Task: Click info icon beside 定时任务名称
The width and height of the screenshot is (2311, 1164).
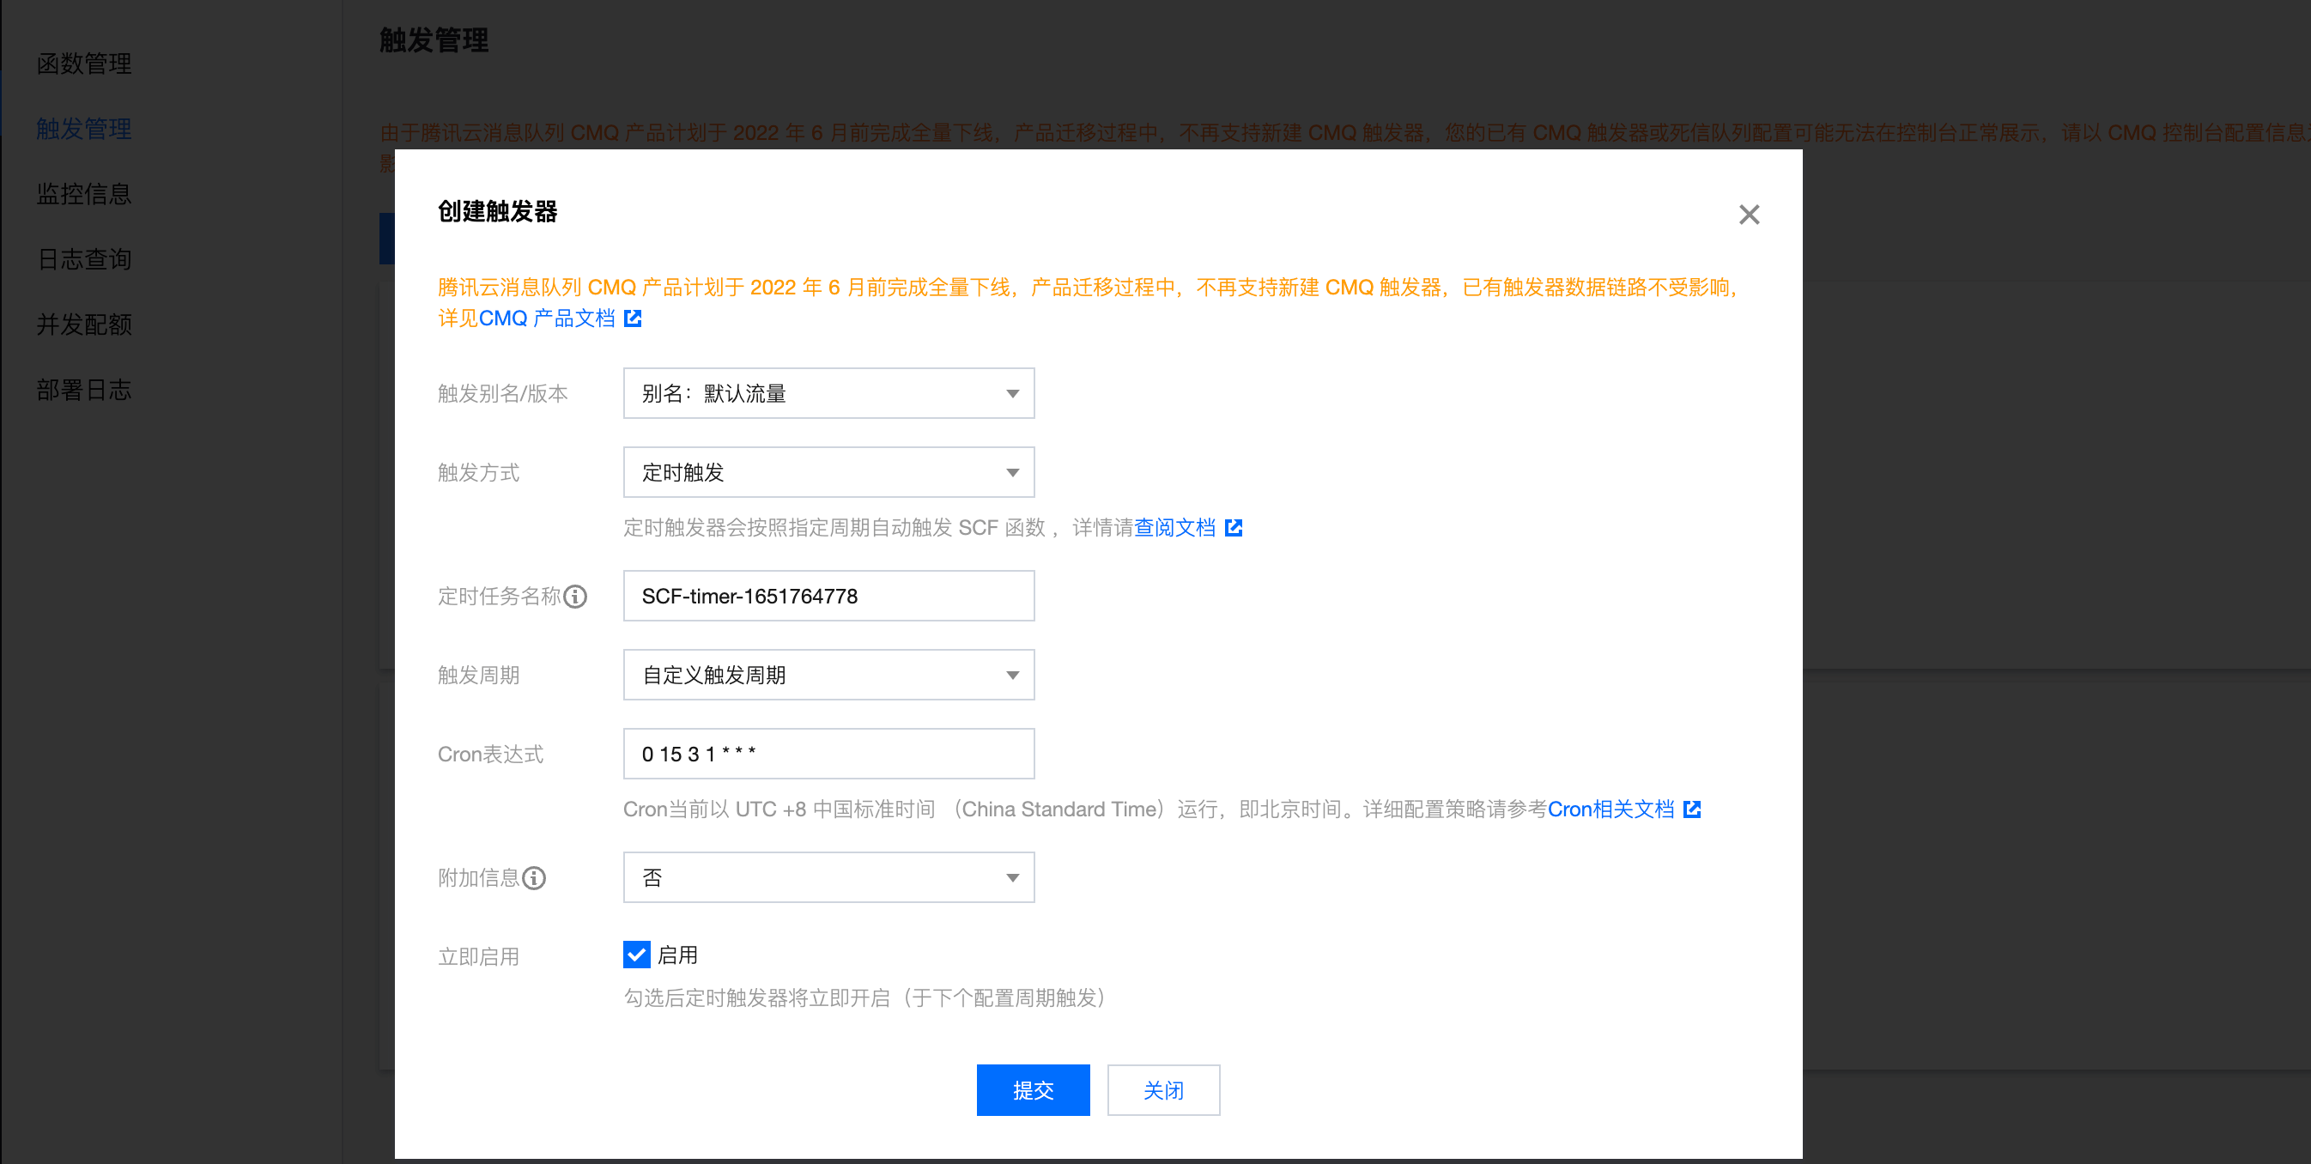Action: point(575,597)
